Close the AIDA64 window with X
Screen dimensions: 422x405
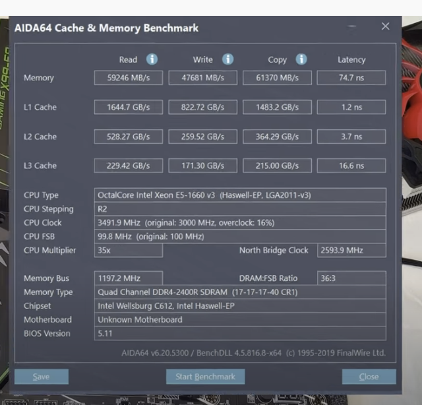click(385, 26)
